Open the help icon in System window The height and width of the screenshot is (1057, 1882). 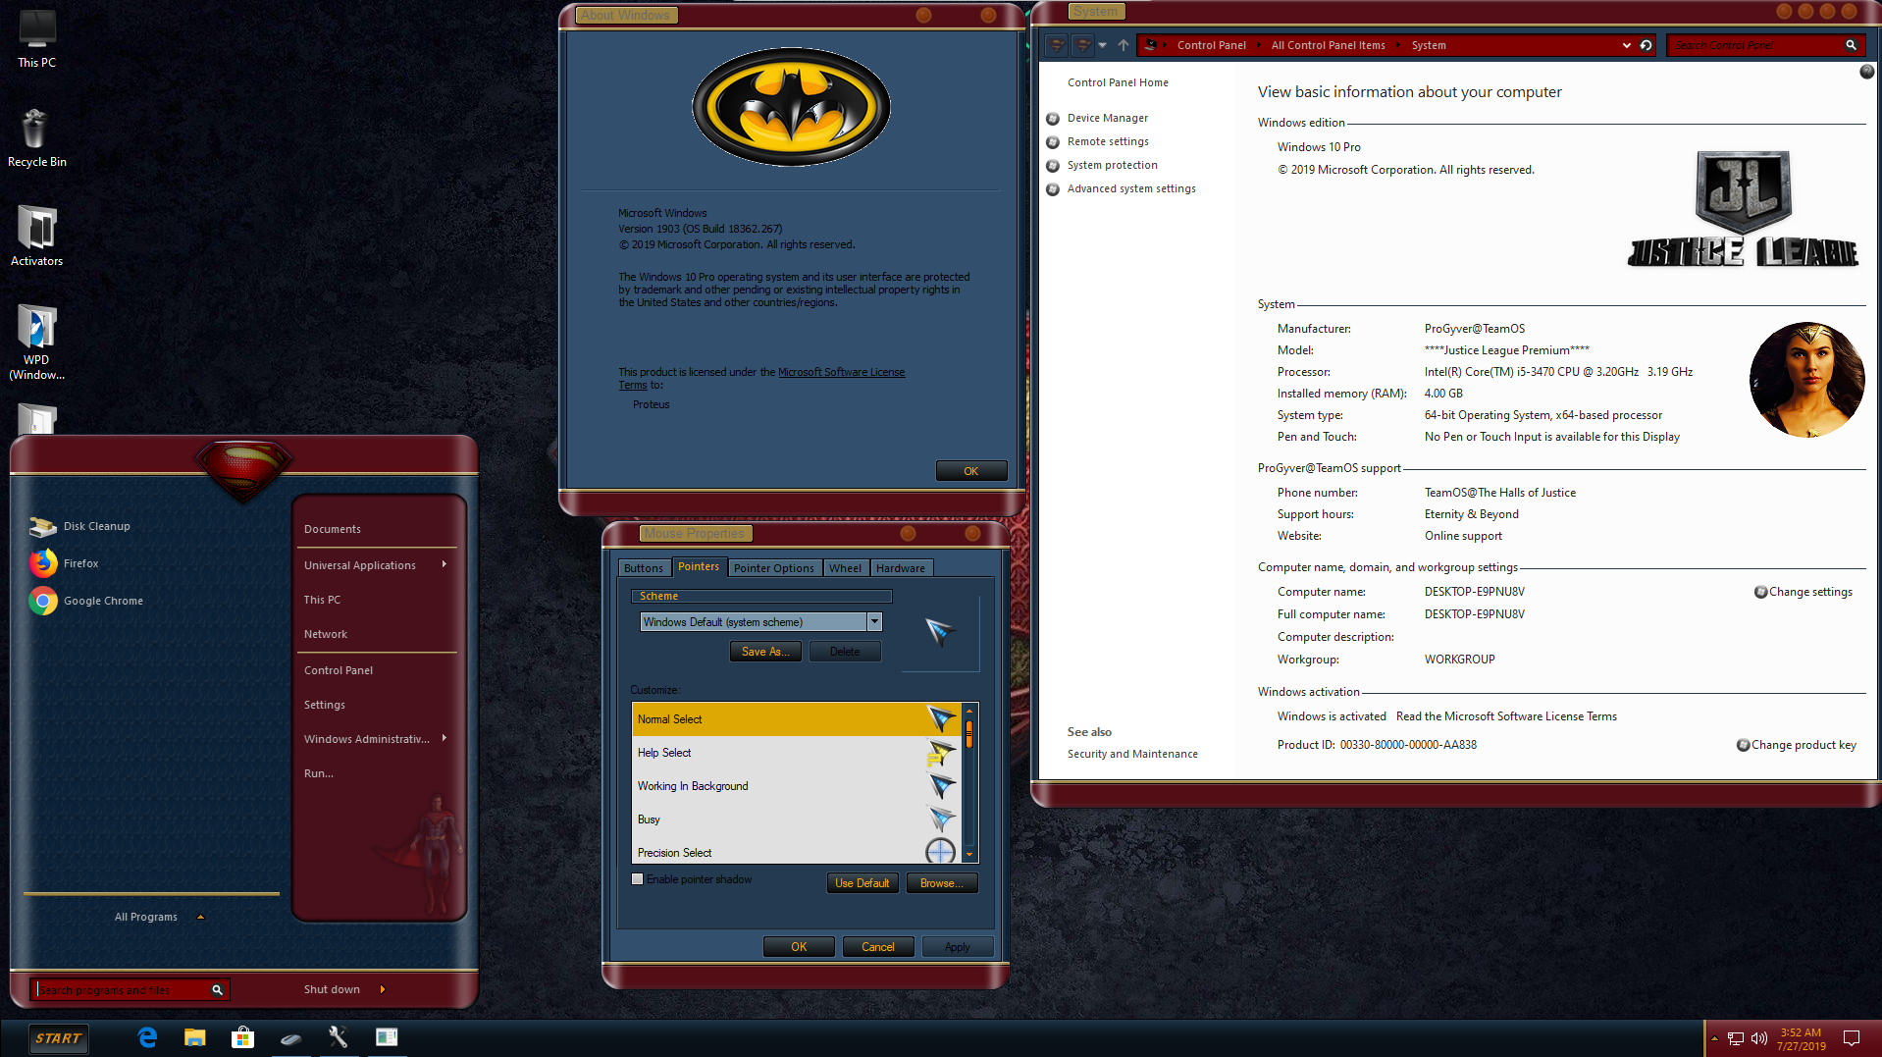pos(1867,72)
